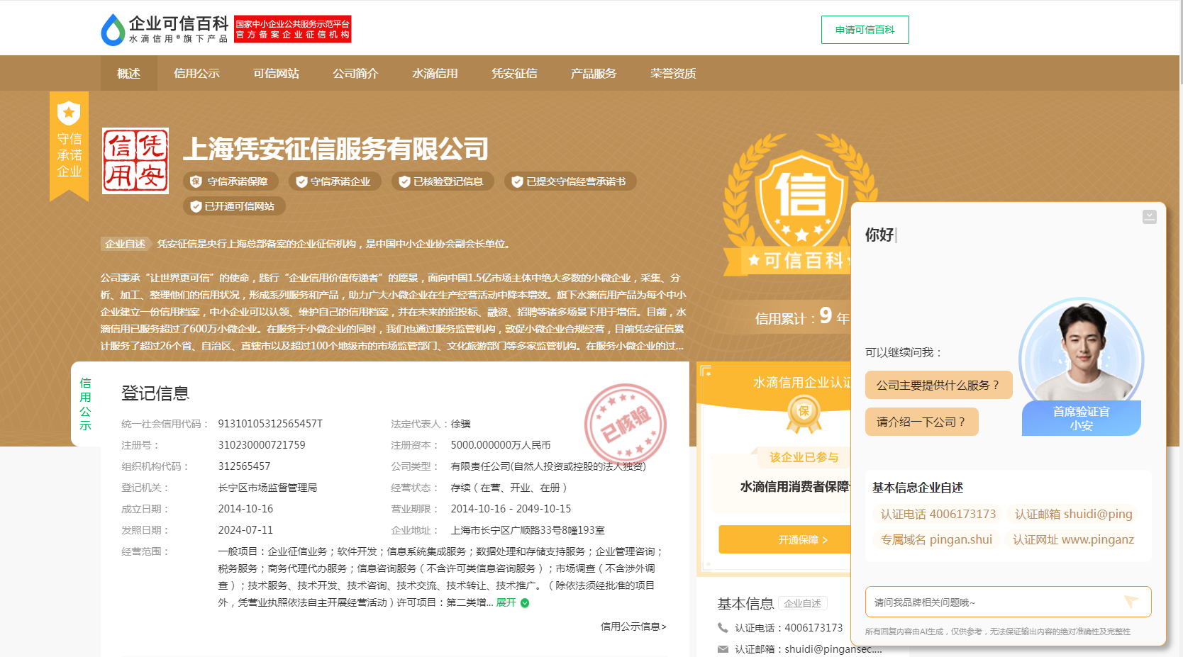Screen dimensions: 1183x657
Task: Click the red 凭安信用 company seal logo
Action: (x=135, y=161)
